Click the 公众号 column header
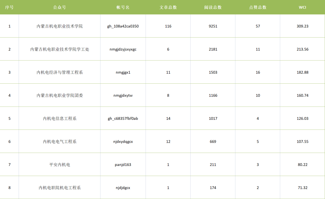 pos(60,7)
